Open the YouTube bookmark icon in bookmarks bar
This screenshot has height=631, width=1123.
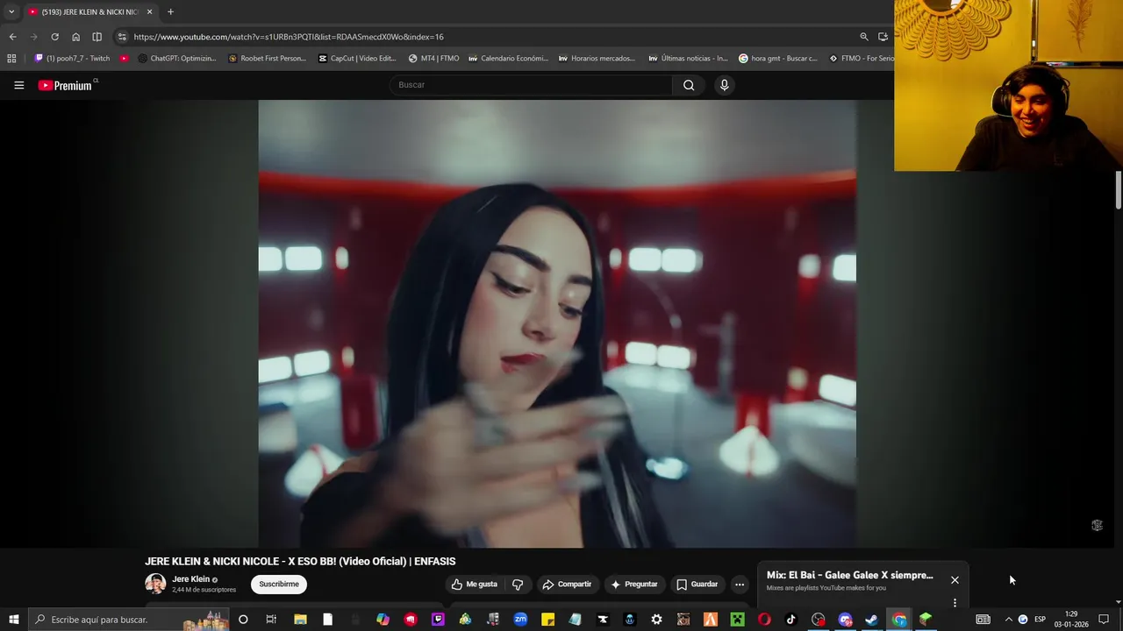click(x=124, y=59)
